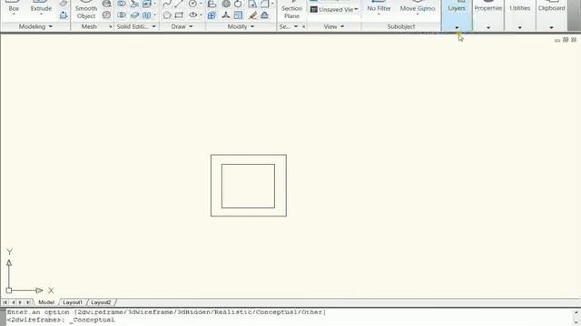
Task: Click the Smooth Object mesh tool
Action: point(86,10)
